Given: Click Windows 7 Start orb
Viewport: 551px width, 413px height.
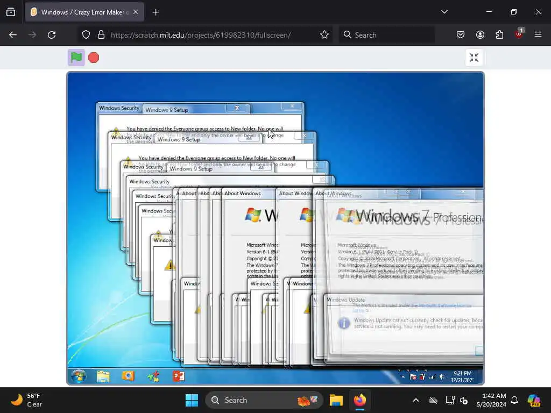Looking at the screenshot, I should [x=79, y=376].
